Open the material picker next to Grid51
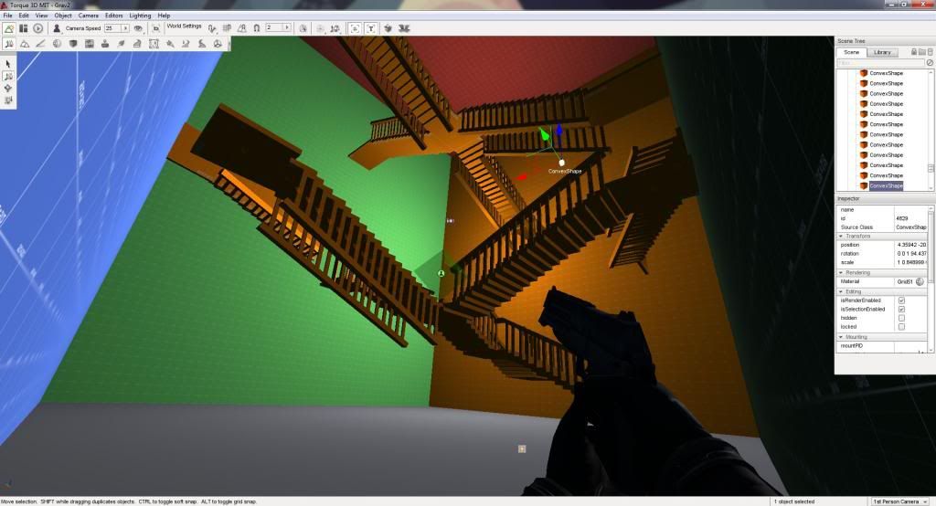This screenshot has width=936, height=506. pos(920,281)
